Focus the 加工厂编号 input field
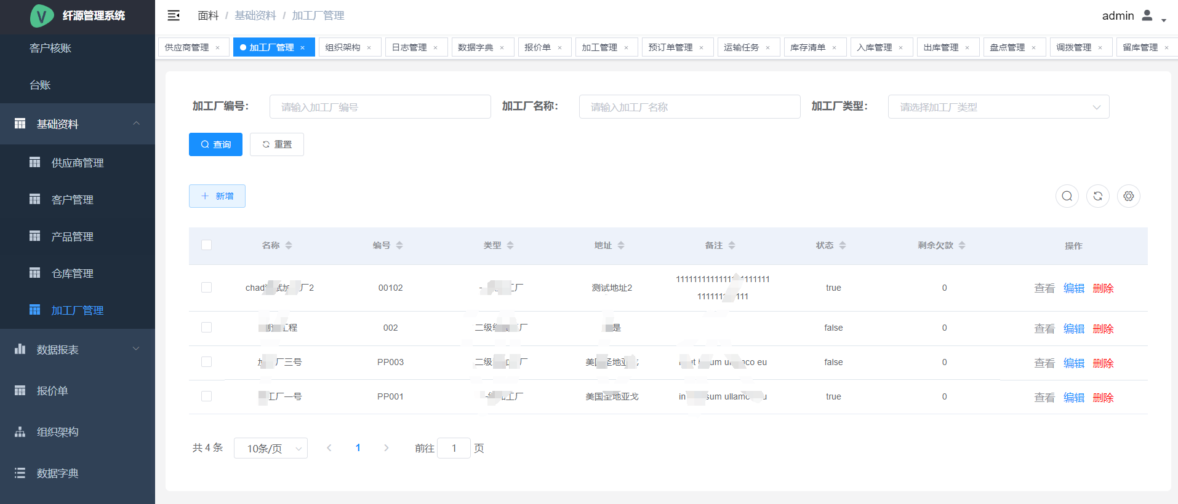The height and width of the screenshot is (504, 1178). tap(380, 107)
